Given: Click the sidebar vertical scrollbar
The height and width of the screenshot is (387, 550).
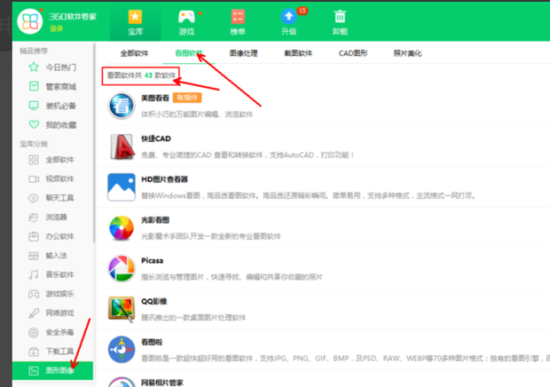Looking at the screenshot, I should coord(94,142).
